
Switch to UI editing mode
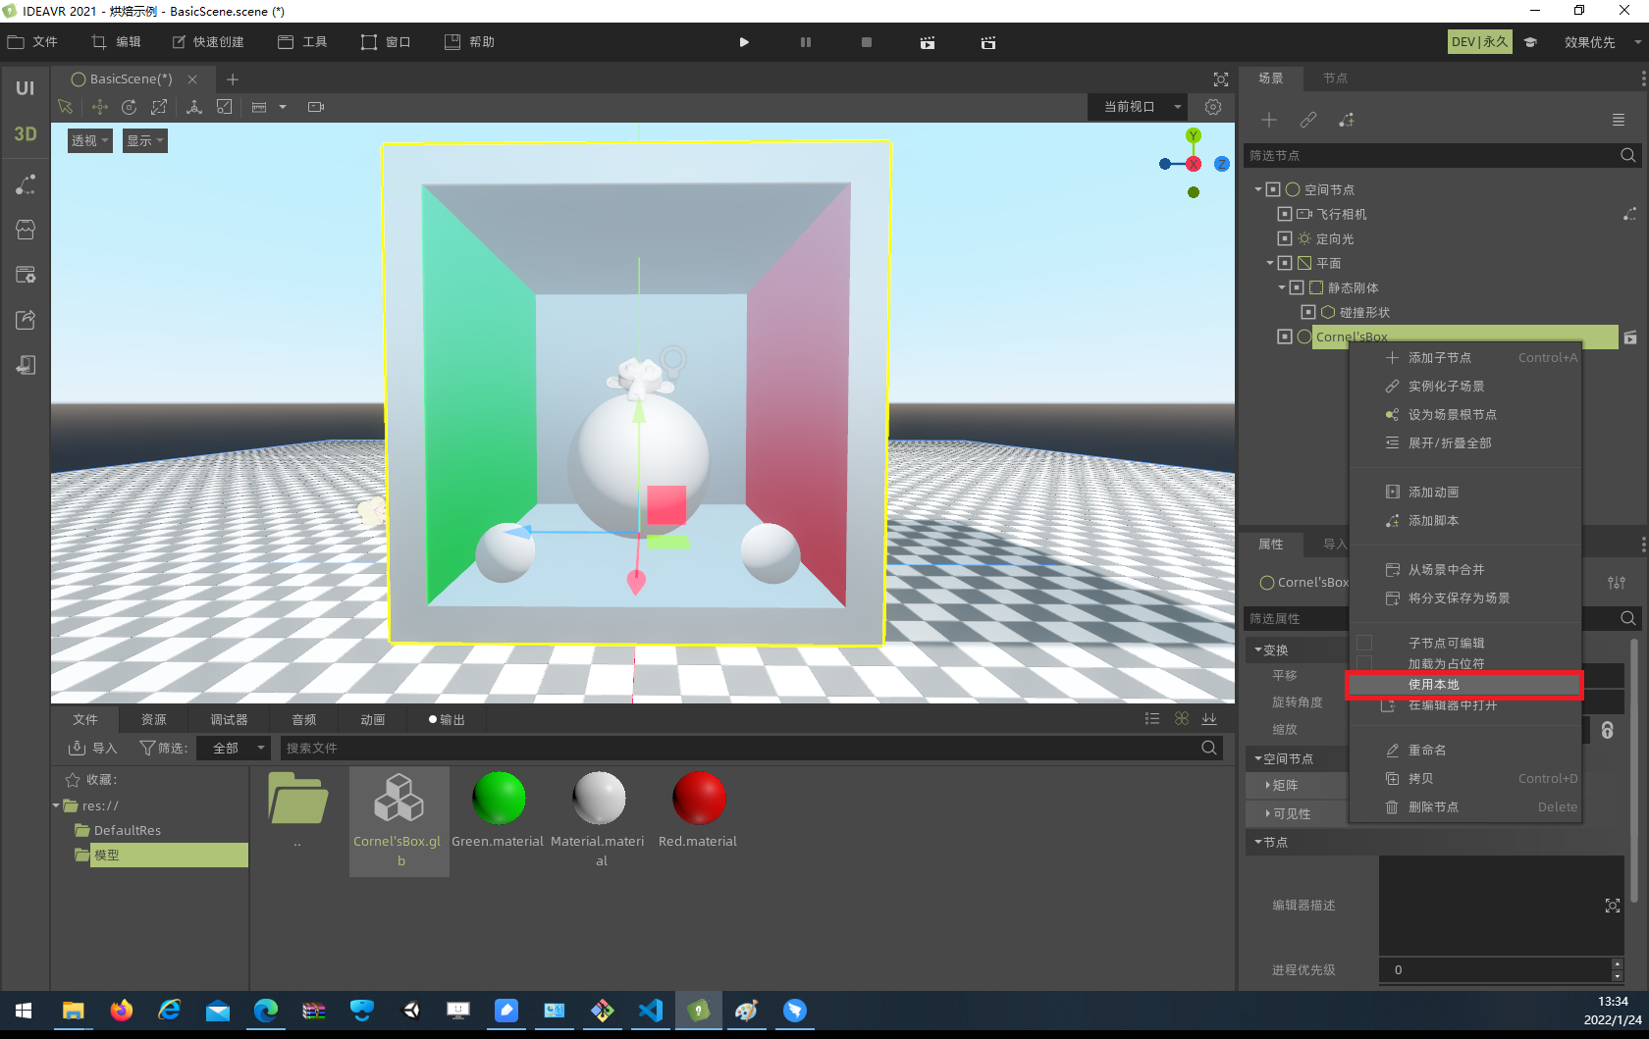click(25, 88)
